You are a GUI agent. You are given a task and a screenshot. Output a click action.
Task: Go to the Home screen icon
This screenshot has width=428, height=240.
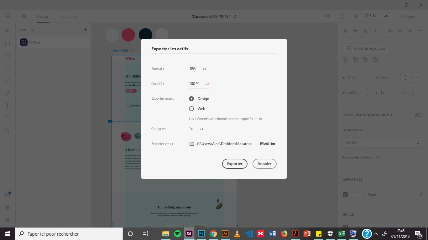point(24,16)
